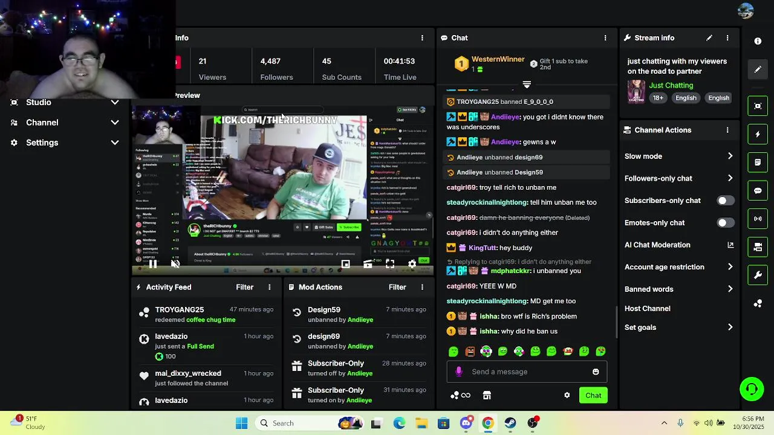Open Mod Actions Filter dropdown

coord(397,287)
